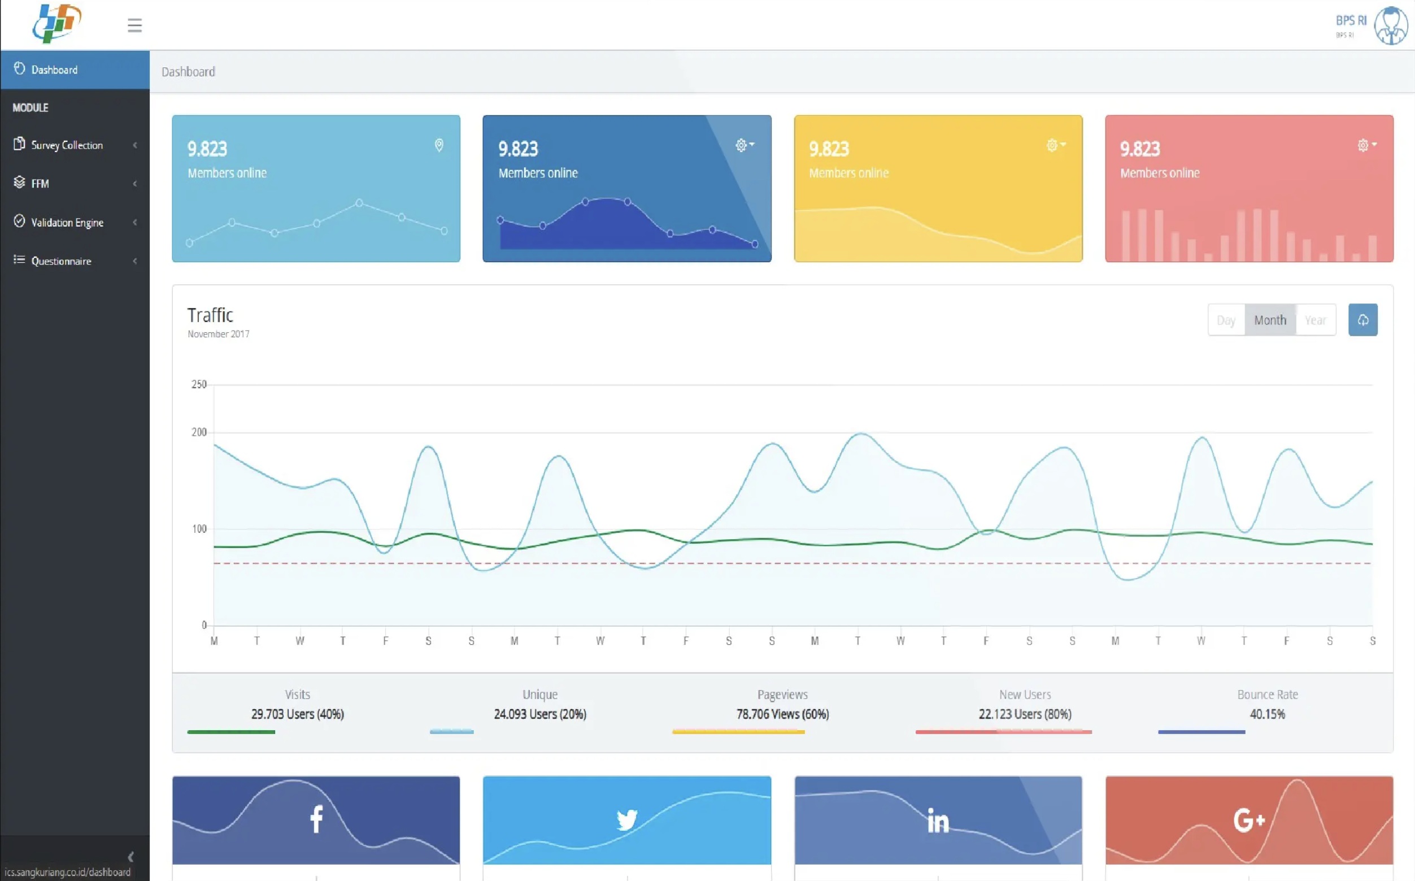Click the Traffic cloud download icon button
This screenshot has height=881, width=1415.
(1362, 320)
